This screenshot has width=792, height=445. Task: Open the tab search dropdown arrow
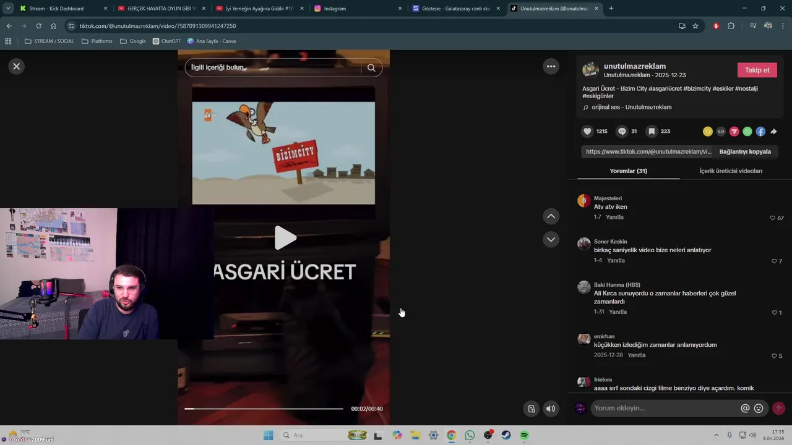coord(8,9)
